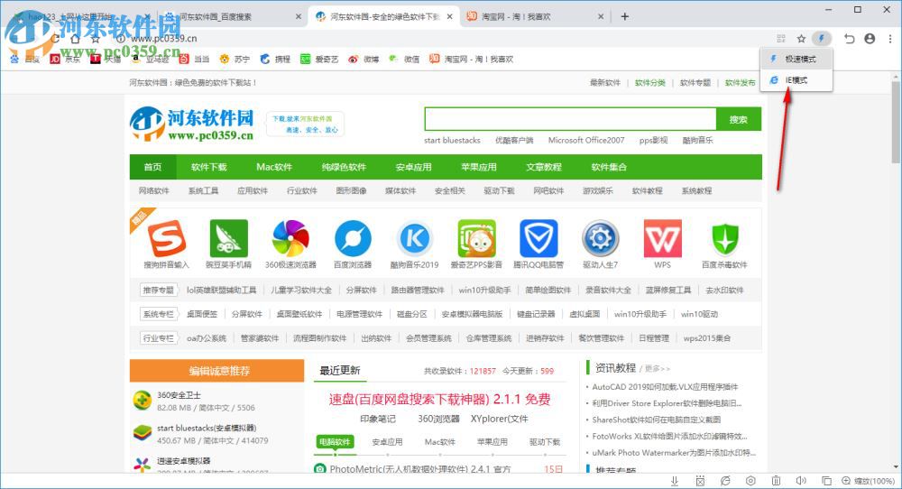902x489 pixels.
Task: Click the page vertical scrollbar thumb
Action: click(897, 122)
